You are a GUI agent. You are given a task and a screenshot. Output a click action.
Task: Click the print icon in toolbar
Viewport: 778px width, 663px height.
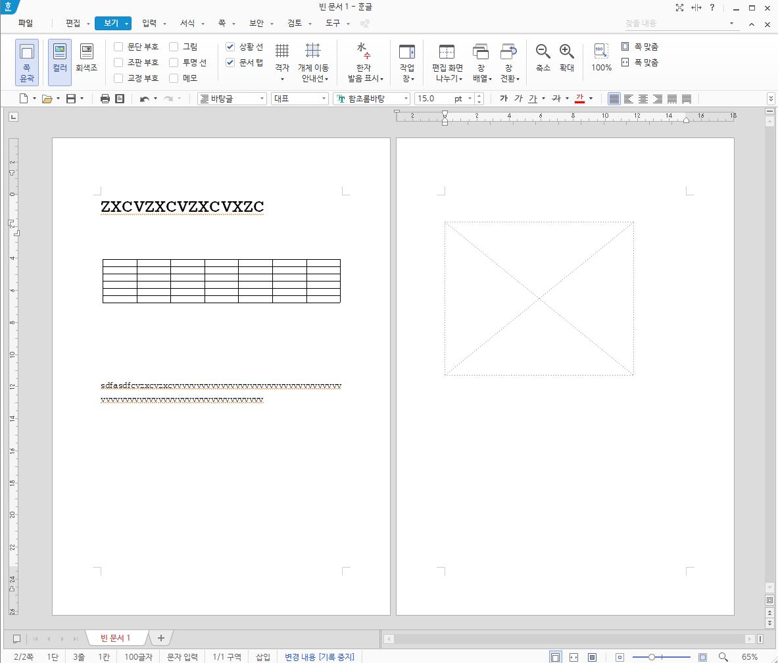pos(105,99)
